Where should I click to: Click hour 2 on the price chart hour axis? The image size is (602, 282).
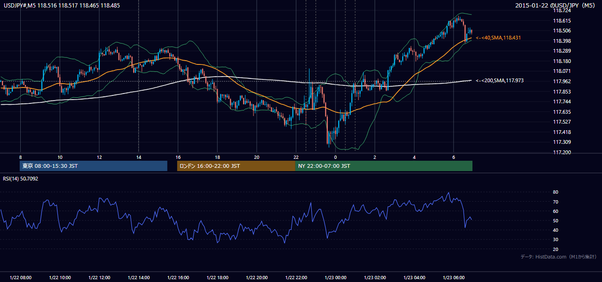(x=374, y=157)
